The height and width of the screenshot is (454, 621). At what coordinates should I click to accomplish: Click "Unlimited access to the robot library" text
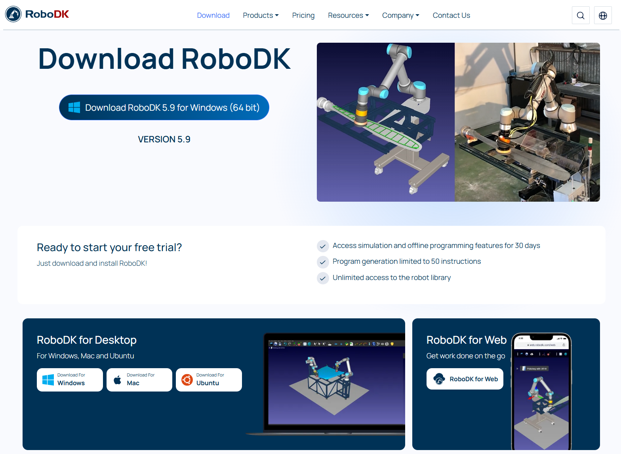392,278
